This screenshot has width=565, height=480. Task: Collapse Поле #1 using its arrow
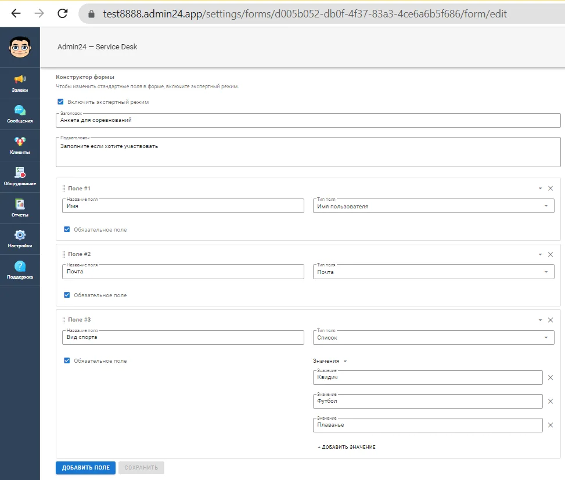tap(540, 188)
